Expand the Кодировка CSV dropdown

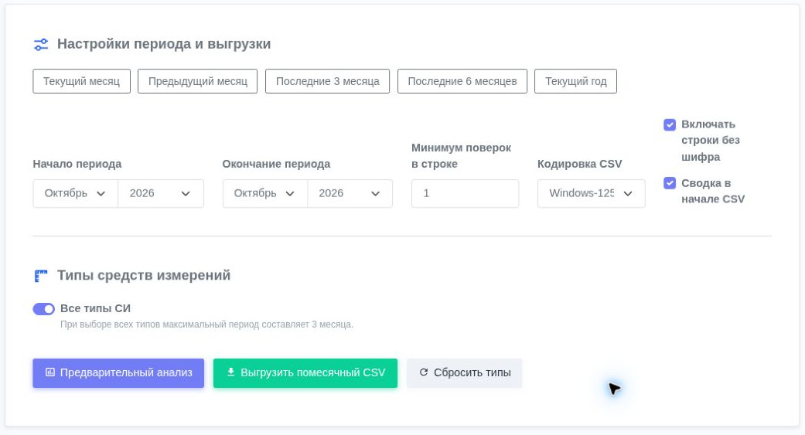[592, 193]
